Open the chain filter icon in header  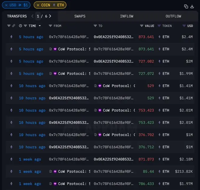[9, 26]
